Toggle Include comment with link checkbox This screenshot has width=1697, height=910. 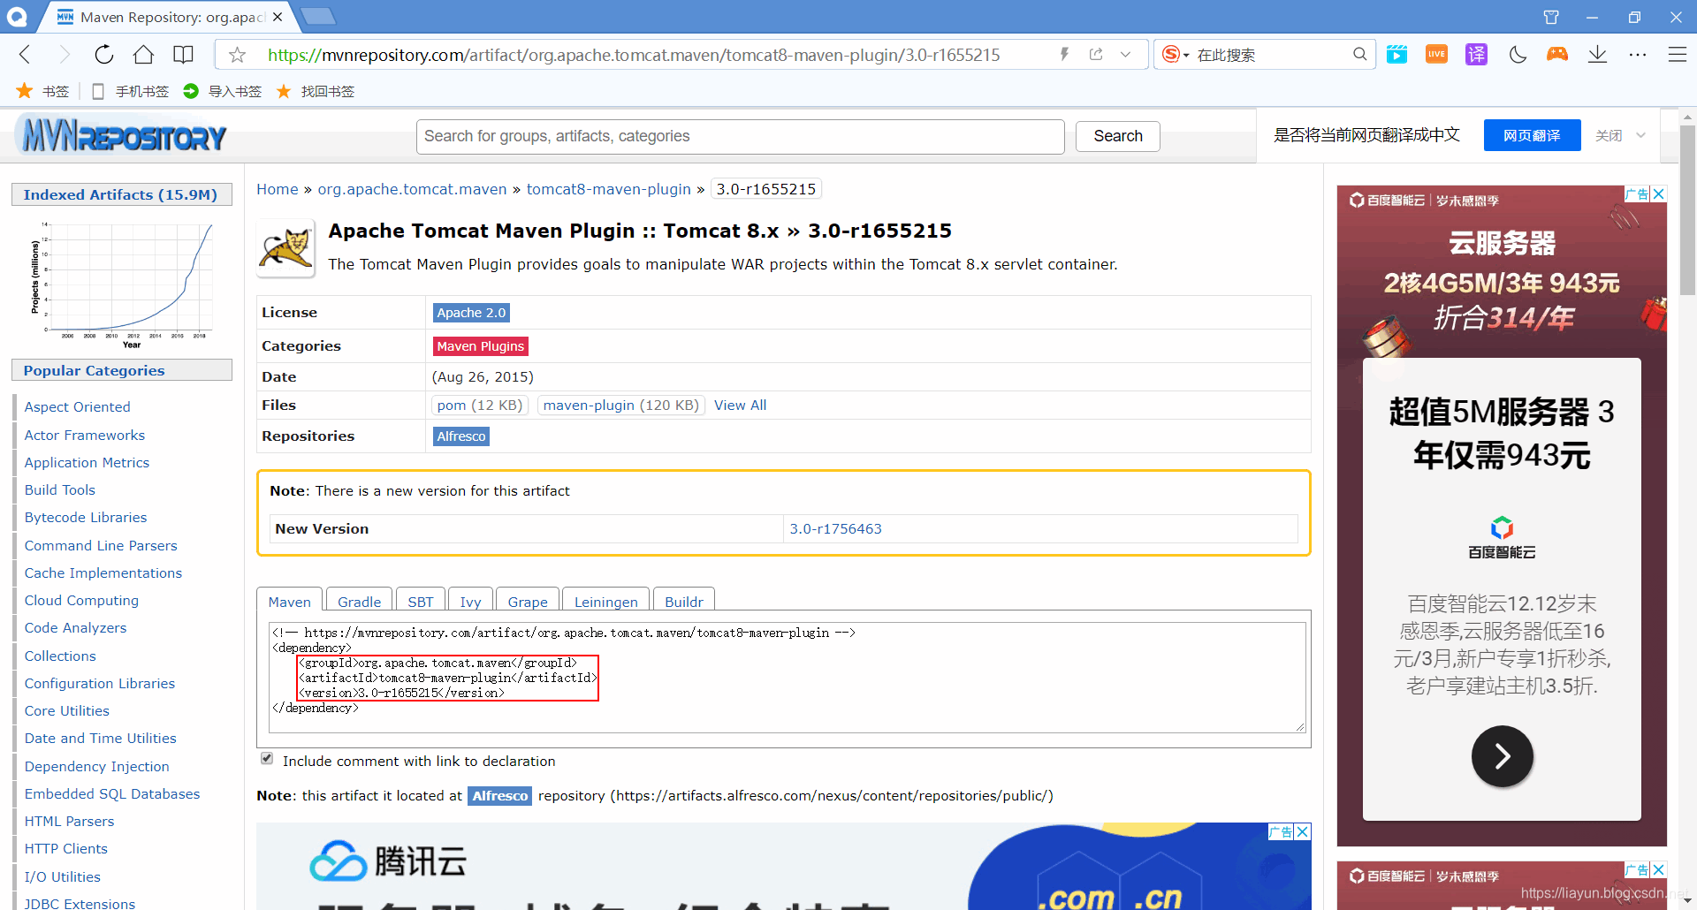coord(267,759)
